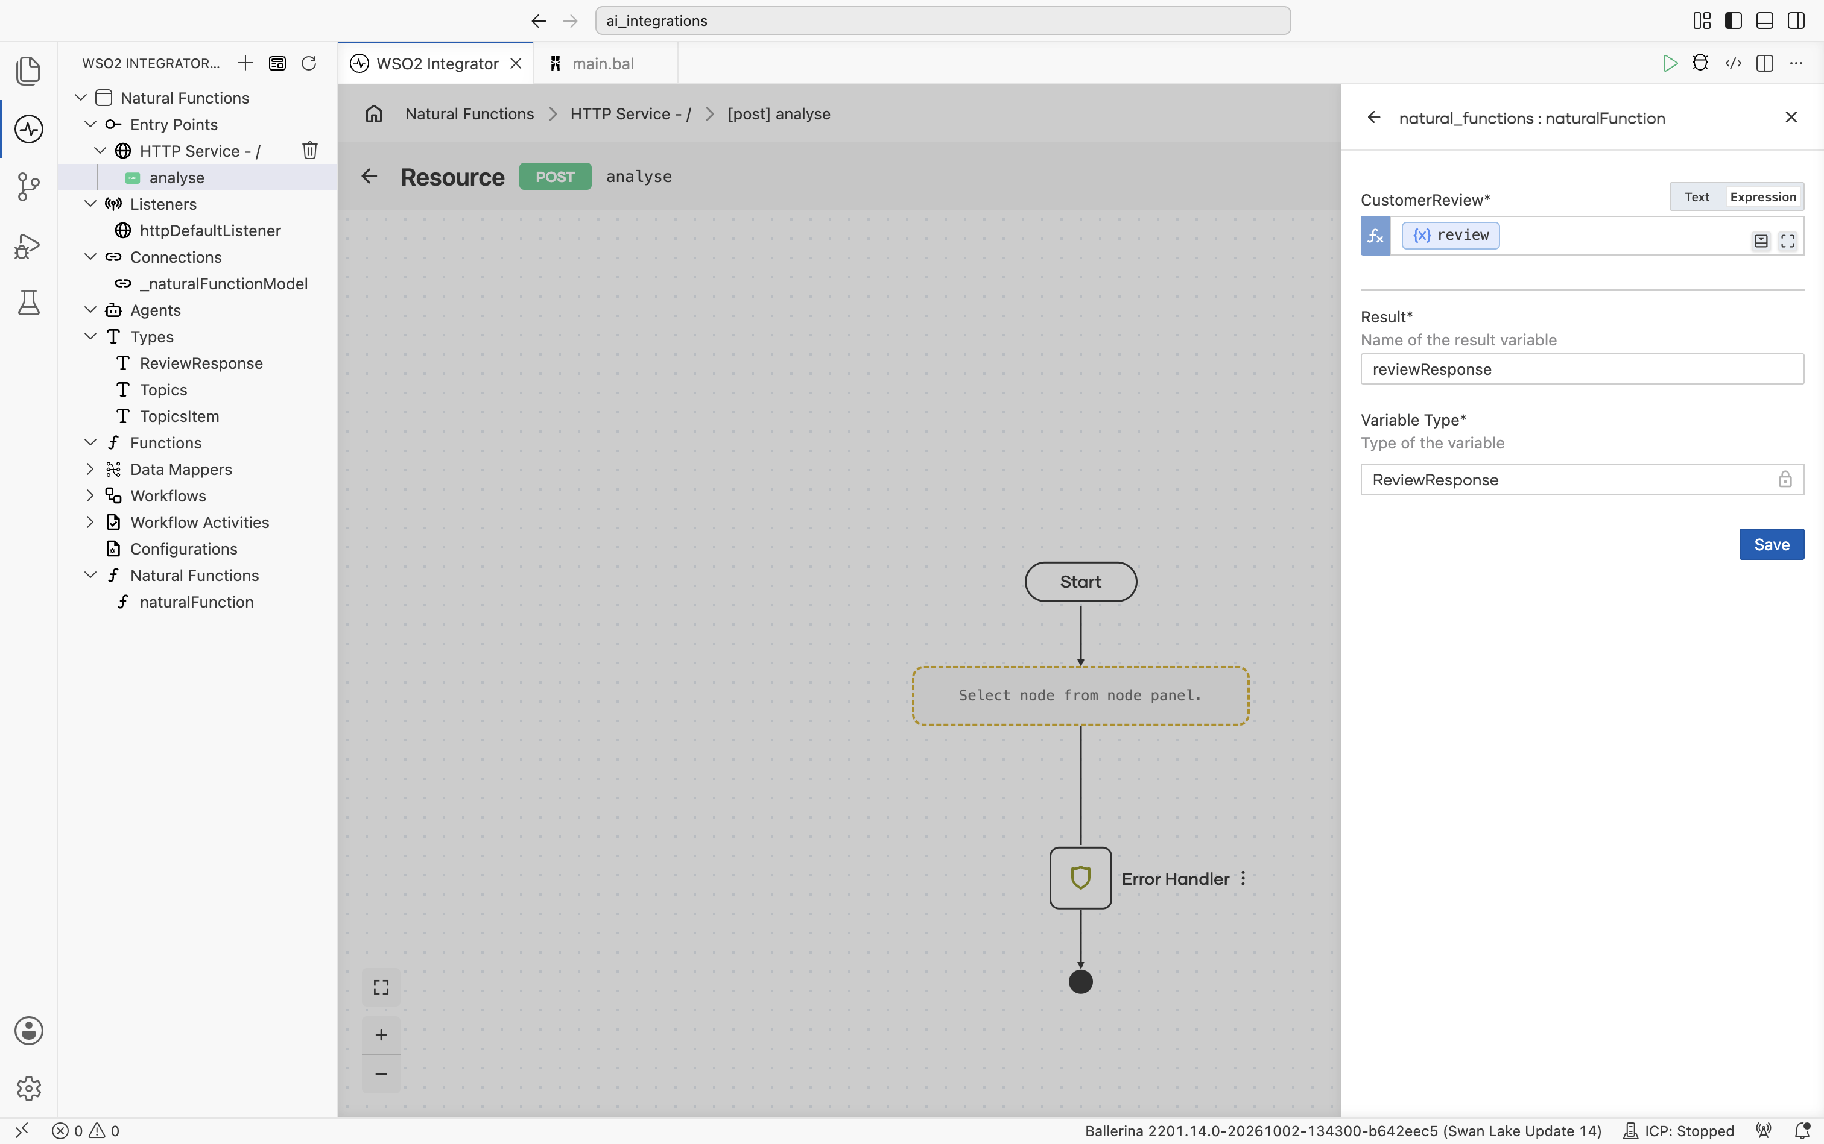The height and width of the screenshot is (1144, 1824).
Task: Collapse the Types section
Action: (x=90, y=336)
